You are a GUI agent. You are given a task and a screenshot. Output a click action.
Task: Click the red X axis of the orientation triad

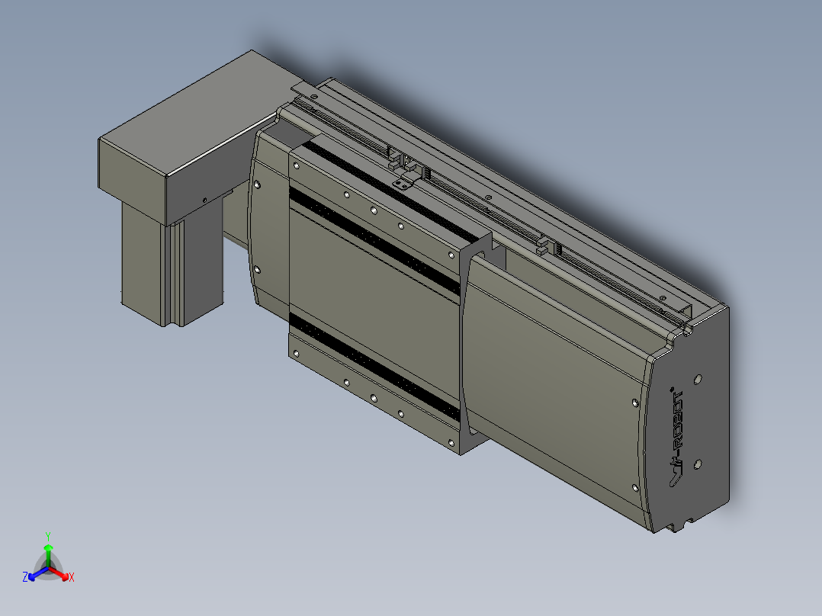(60, 574)
